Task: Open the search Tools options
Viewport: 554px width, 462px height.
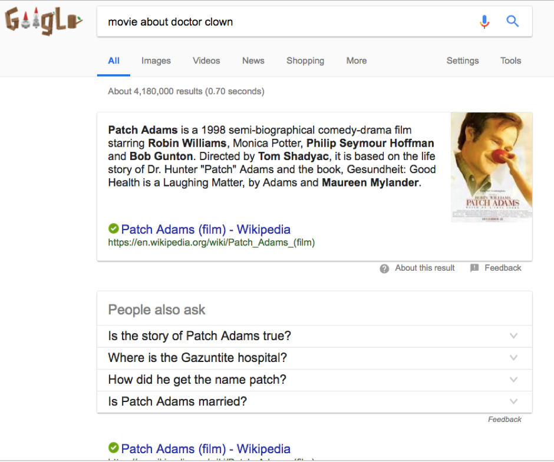Action: point(510,61)
